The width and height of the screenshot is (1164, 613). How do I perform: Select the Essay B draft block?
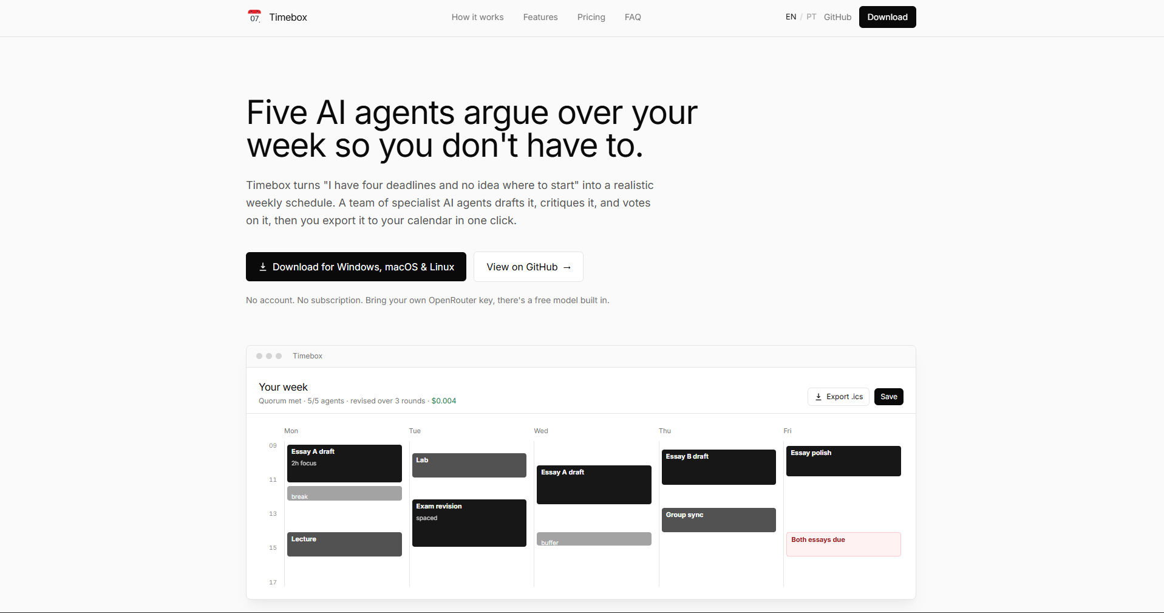(x=718, y=467)
